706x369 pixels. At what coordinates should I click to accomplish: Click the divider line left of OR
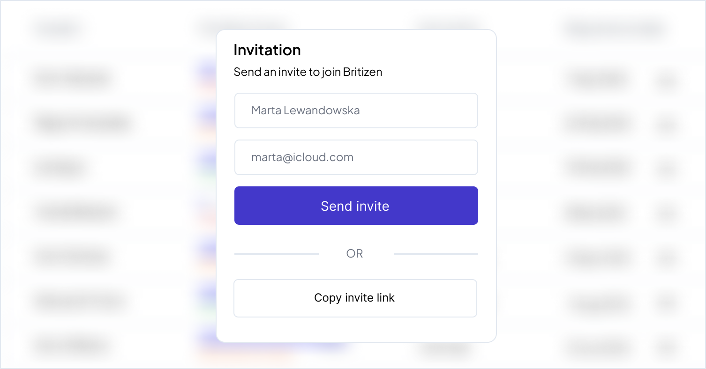point(277,254)
